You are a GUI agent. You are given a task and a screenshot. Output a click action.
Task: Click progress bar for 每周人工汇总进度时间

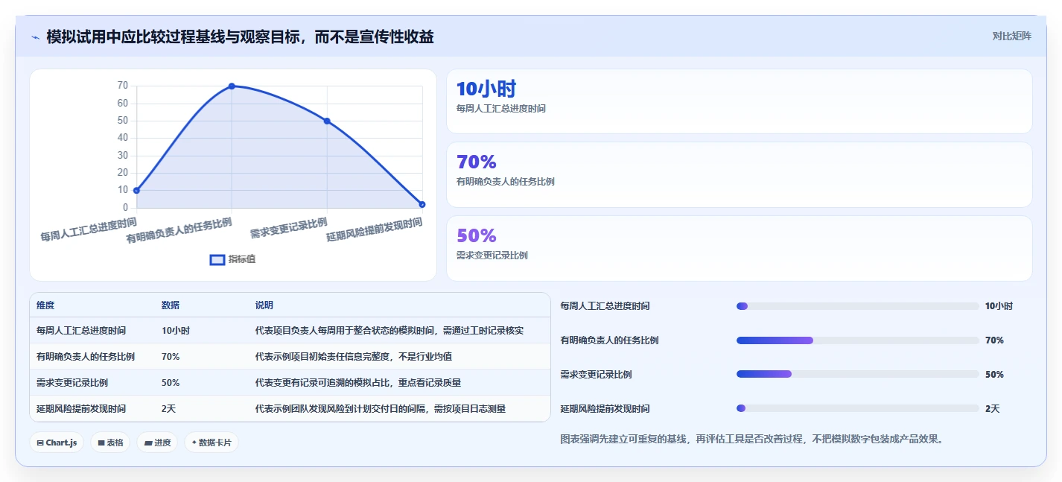tap(857, 306)
